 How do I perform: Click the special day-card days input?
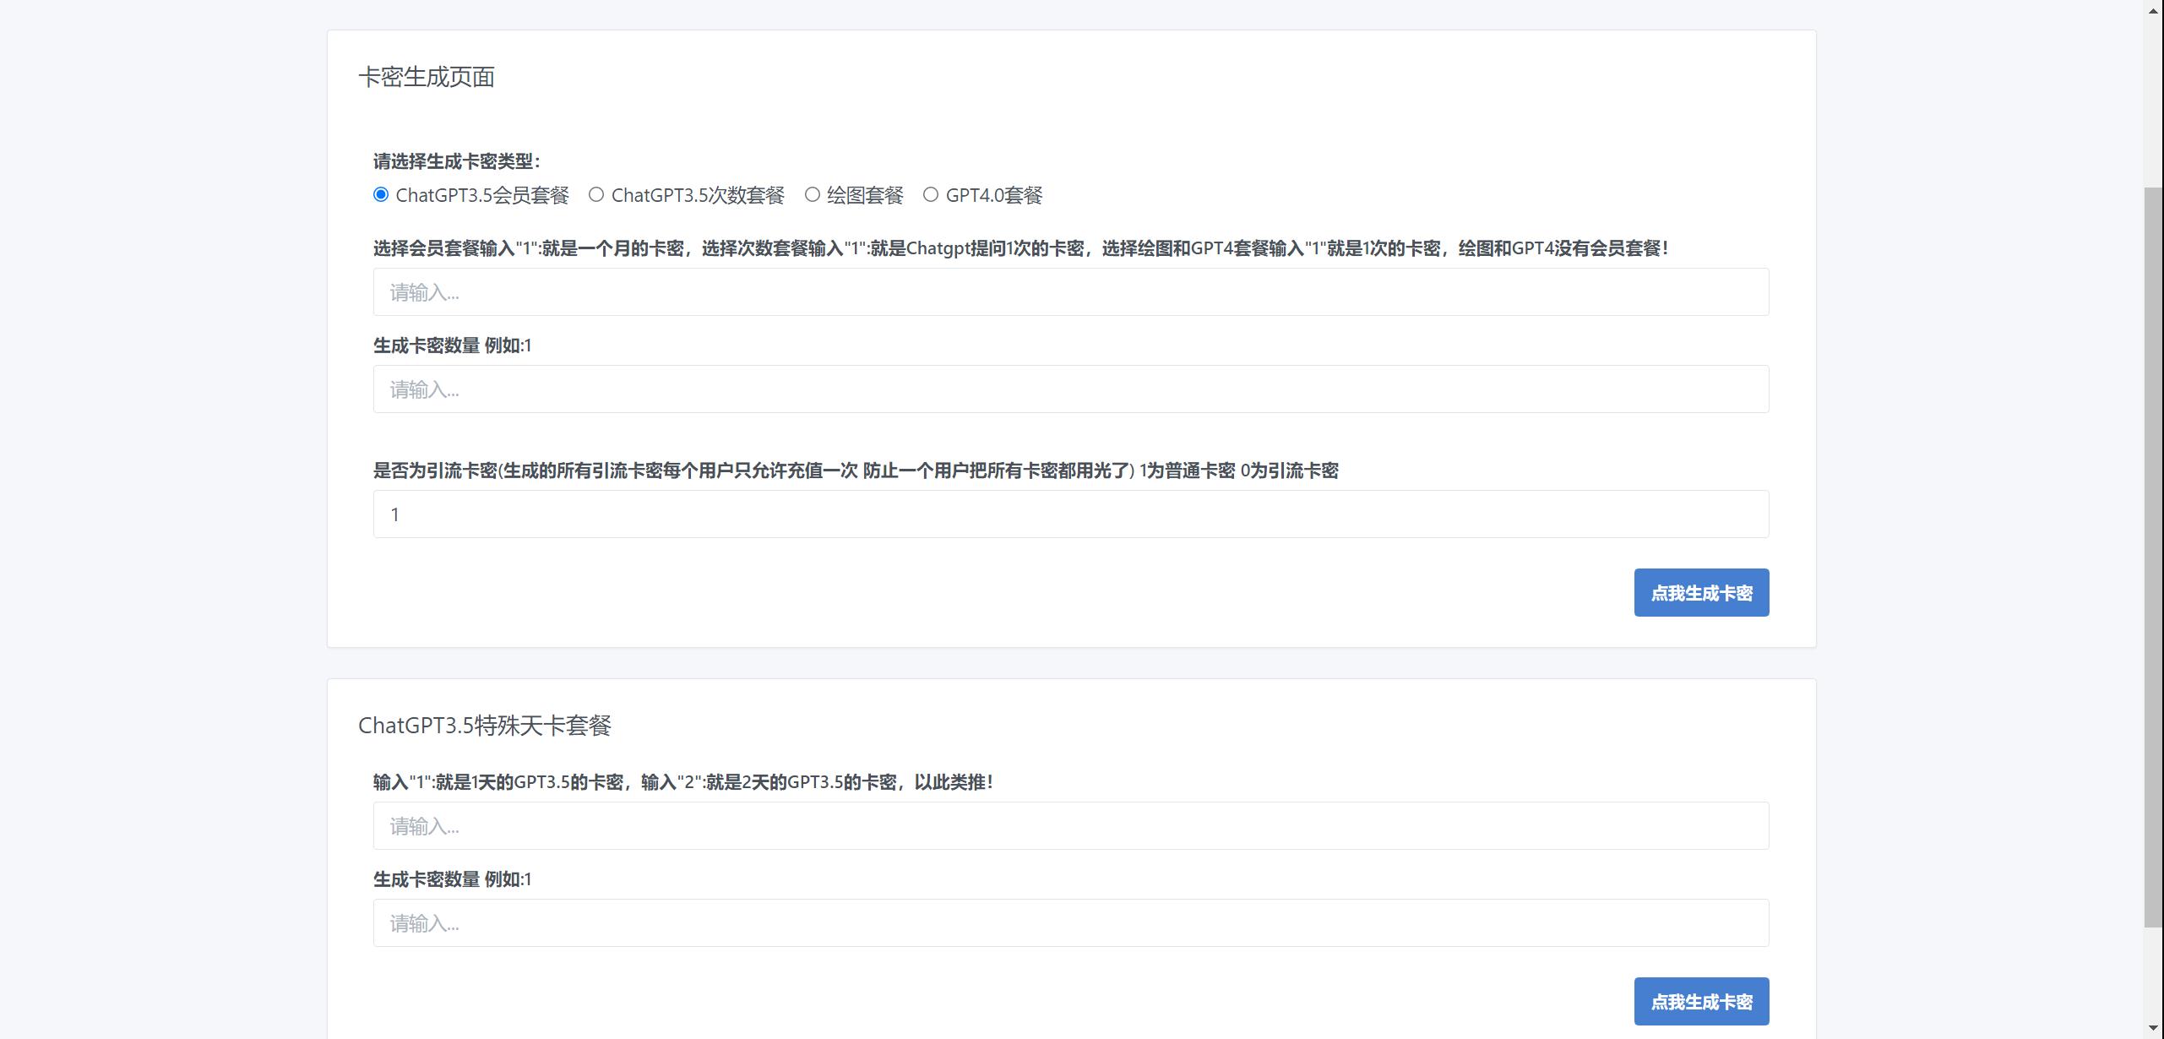pyautogui.click(x=1070, y=826)
